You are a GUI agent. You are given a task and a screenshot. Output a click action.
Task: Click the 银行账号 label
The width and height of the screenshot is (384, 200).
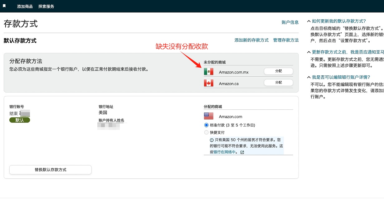pos(17,107)
